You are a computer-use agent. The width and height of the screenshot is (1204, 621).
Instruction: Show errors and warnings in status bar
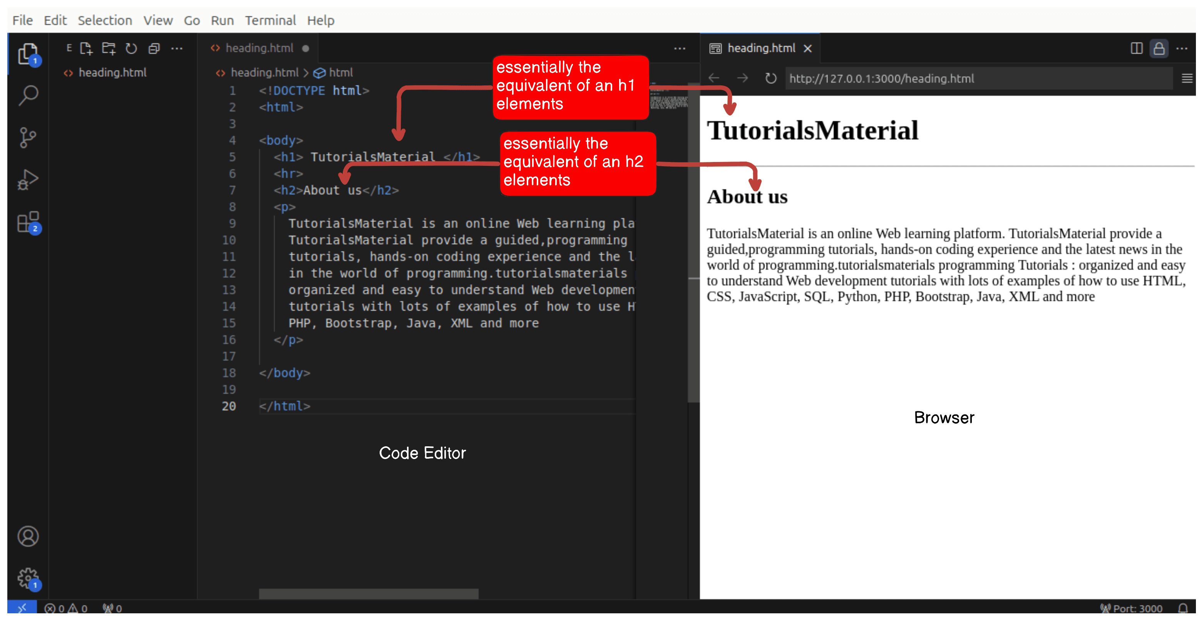point(66,608)
